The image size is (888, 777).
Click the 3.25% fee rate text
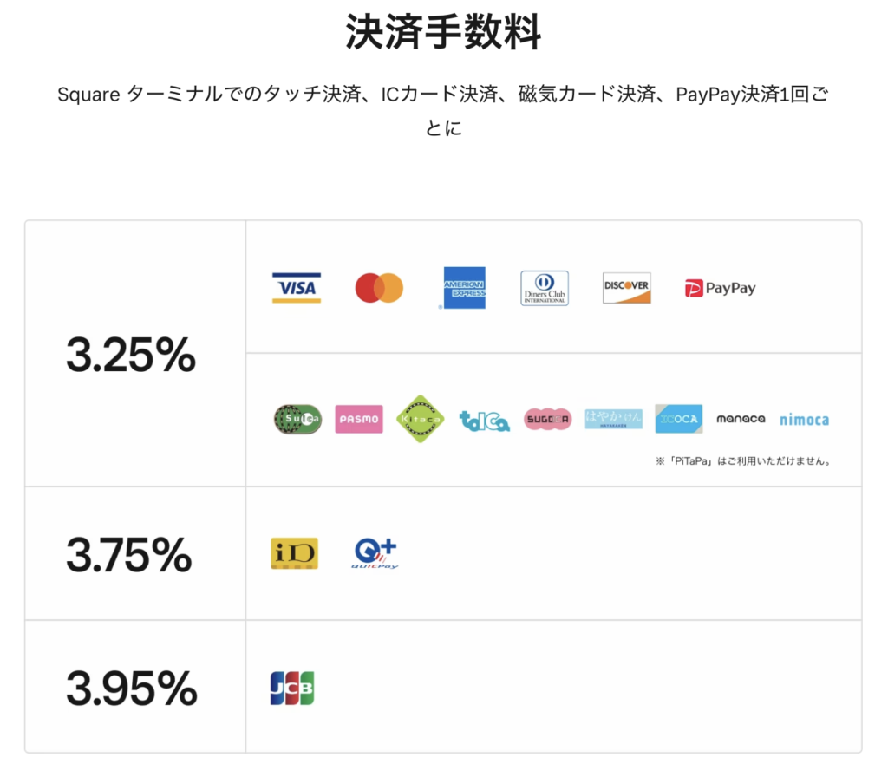coord(131,355)
